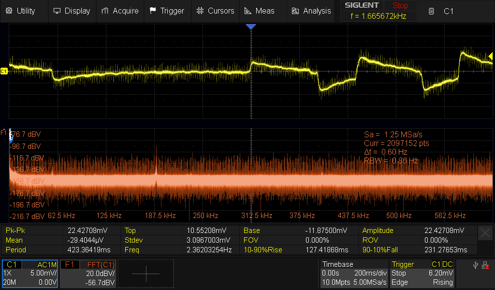Open the C1 label in top bar

pyautogui.click(x=448, y=11)
